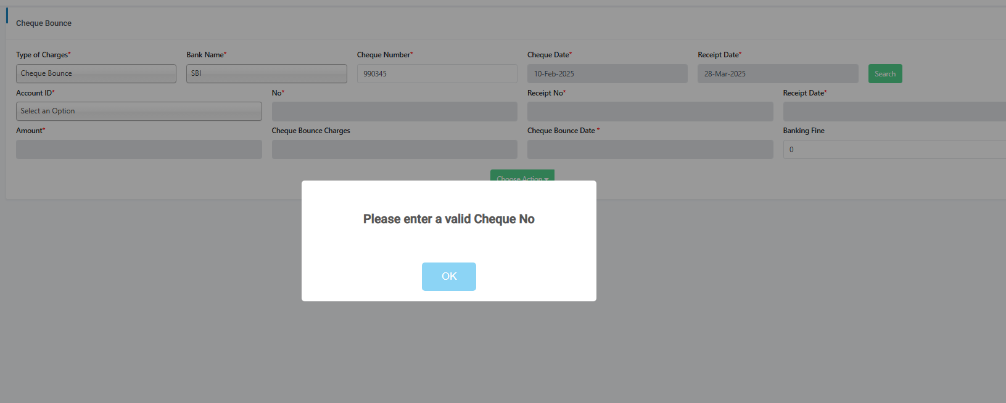Expand the Account ID Select an Option dropdown
The image size is (1006, 403).
tap(139, 111)
